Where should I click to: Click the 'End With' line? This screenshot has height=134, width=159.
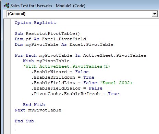[x=34, y=105]
